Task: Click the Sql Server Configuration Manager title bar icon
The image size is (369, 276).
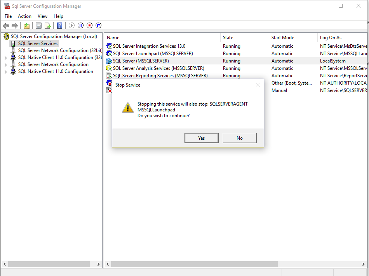Action: click(x=7, y=6)
